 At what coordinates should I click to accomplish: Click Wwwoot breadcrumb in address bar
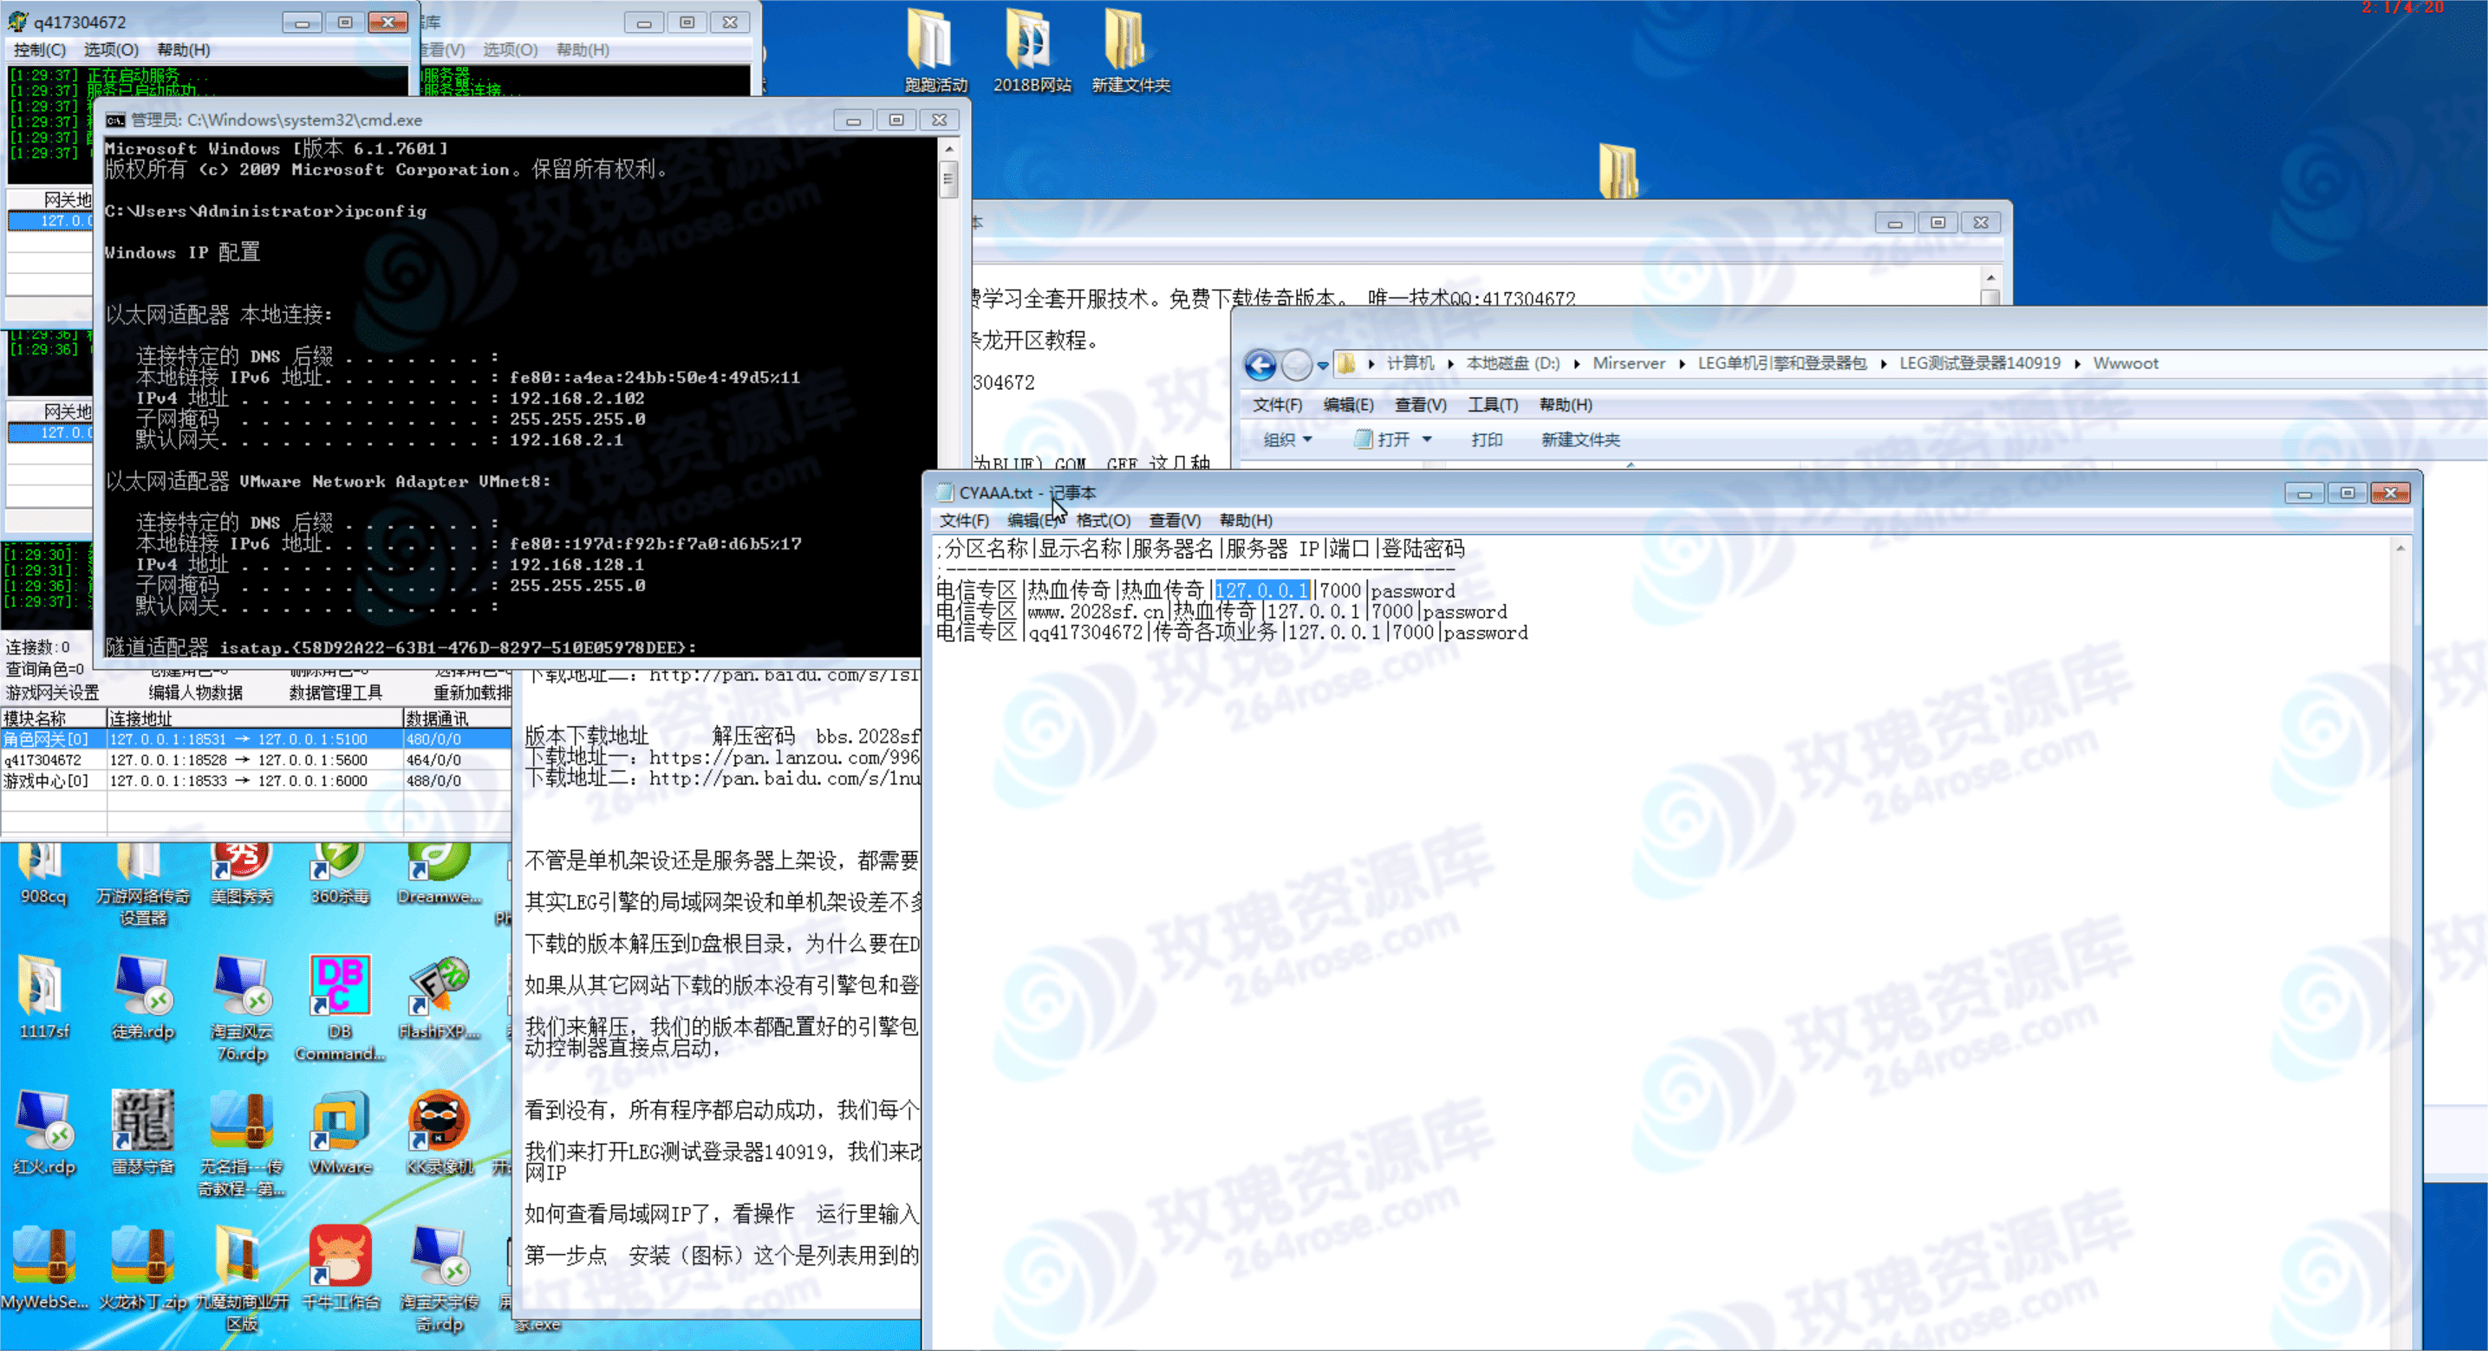coord(2125,364)
